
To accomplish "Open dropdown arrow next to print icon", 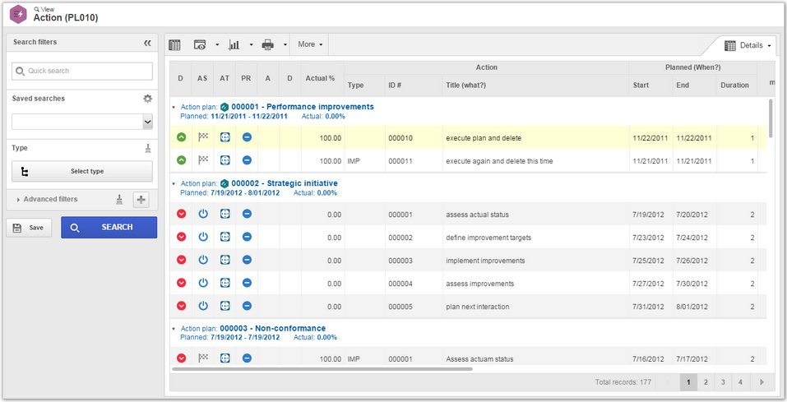I will coord(285,44).
